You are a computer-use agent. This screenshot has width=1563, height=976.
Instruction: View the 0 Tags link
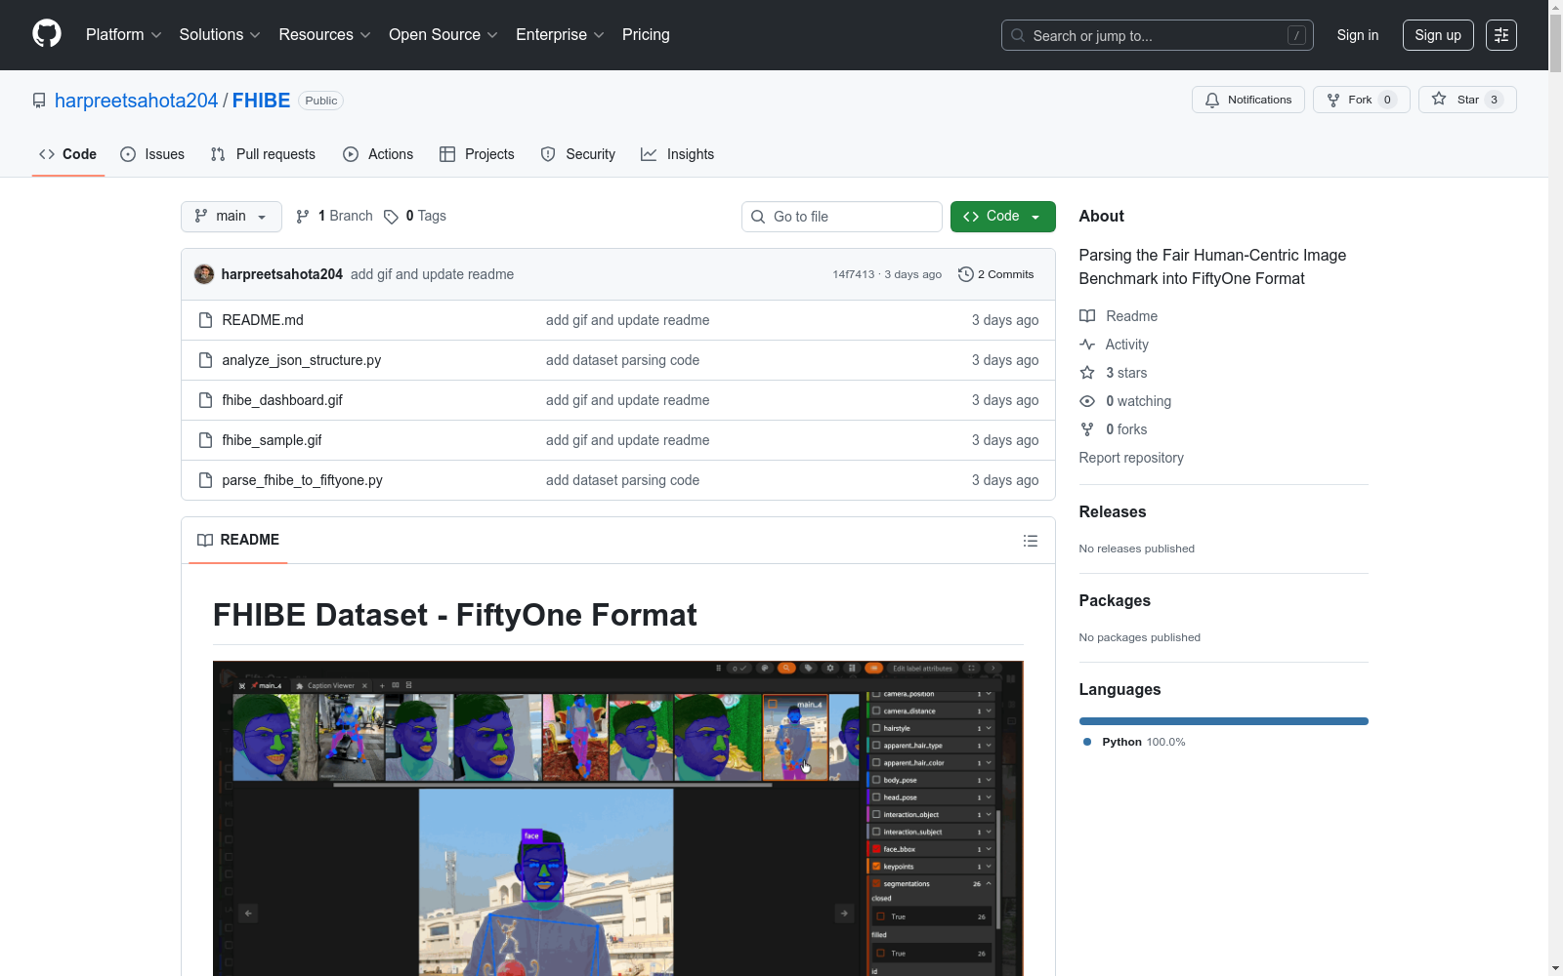point(415,216)
